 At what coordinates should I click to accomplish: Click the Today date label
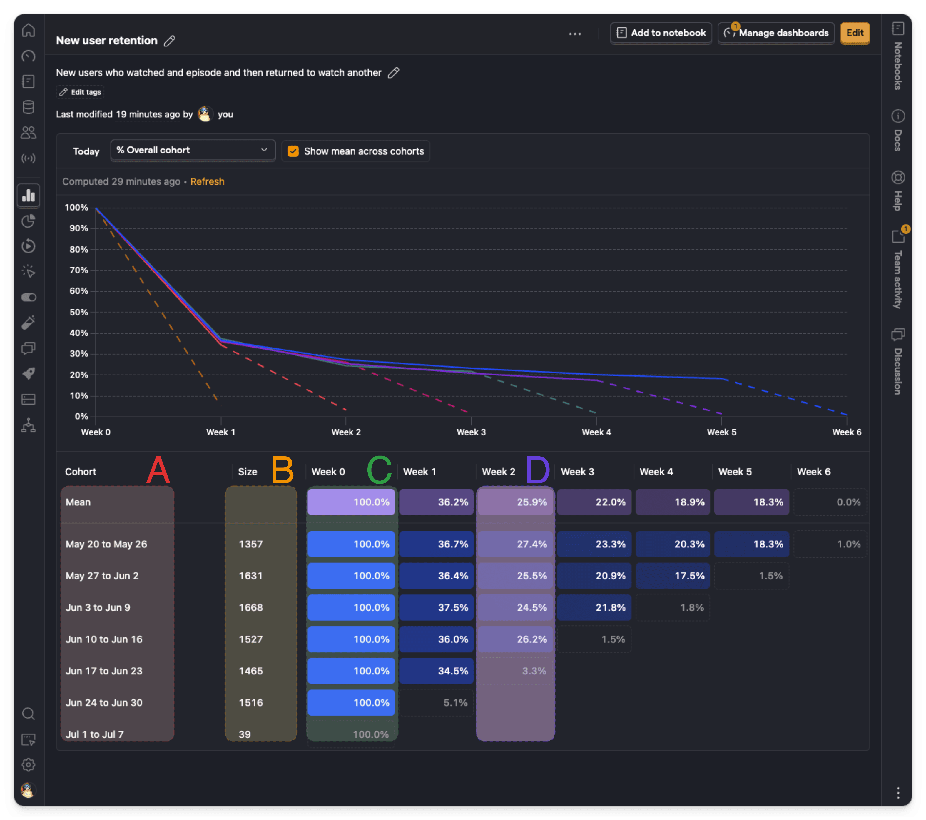pyautogui.click(x=86, y=151)
